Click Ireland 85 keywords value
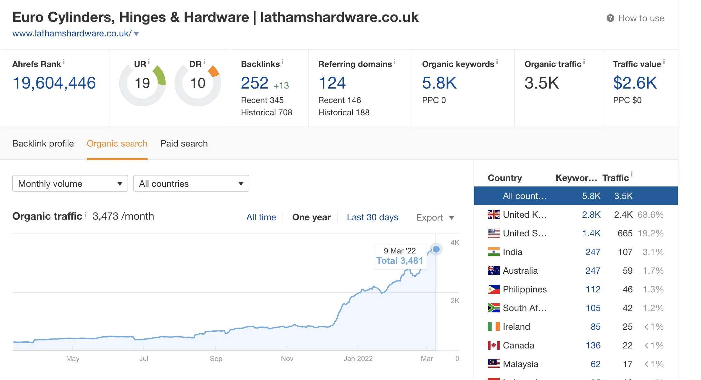 (596, 327)
